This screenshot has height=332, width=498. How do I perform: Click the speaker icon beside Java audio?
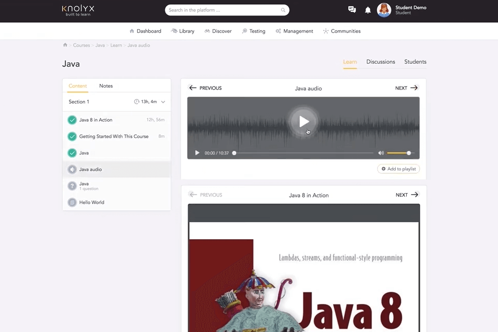tap(72, 169)
